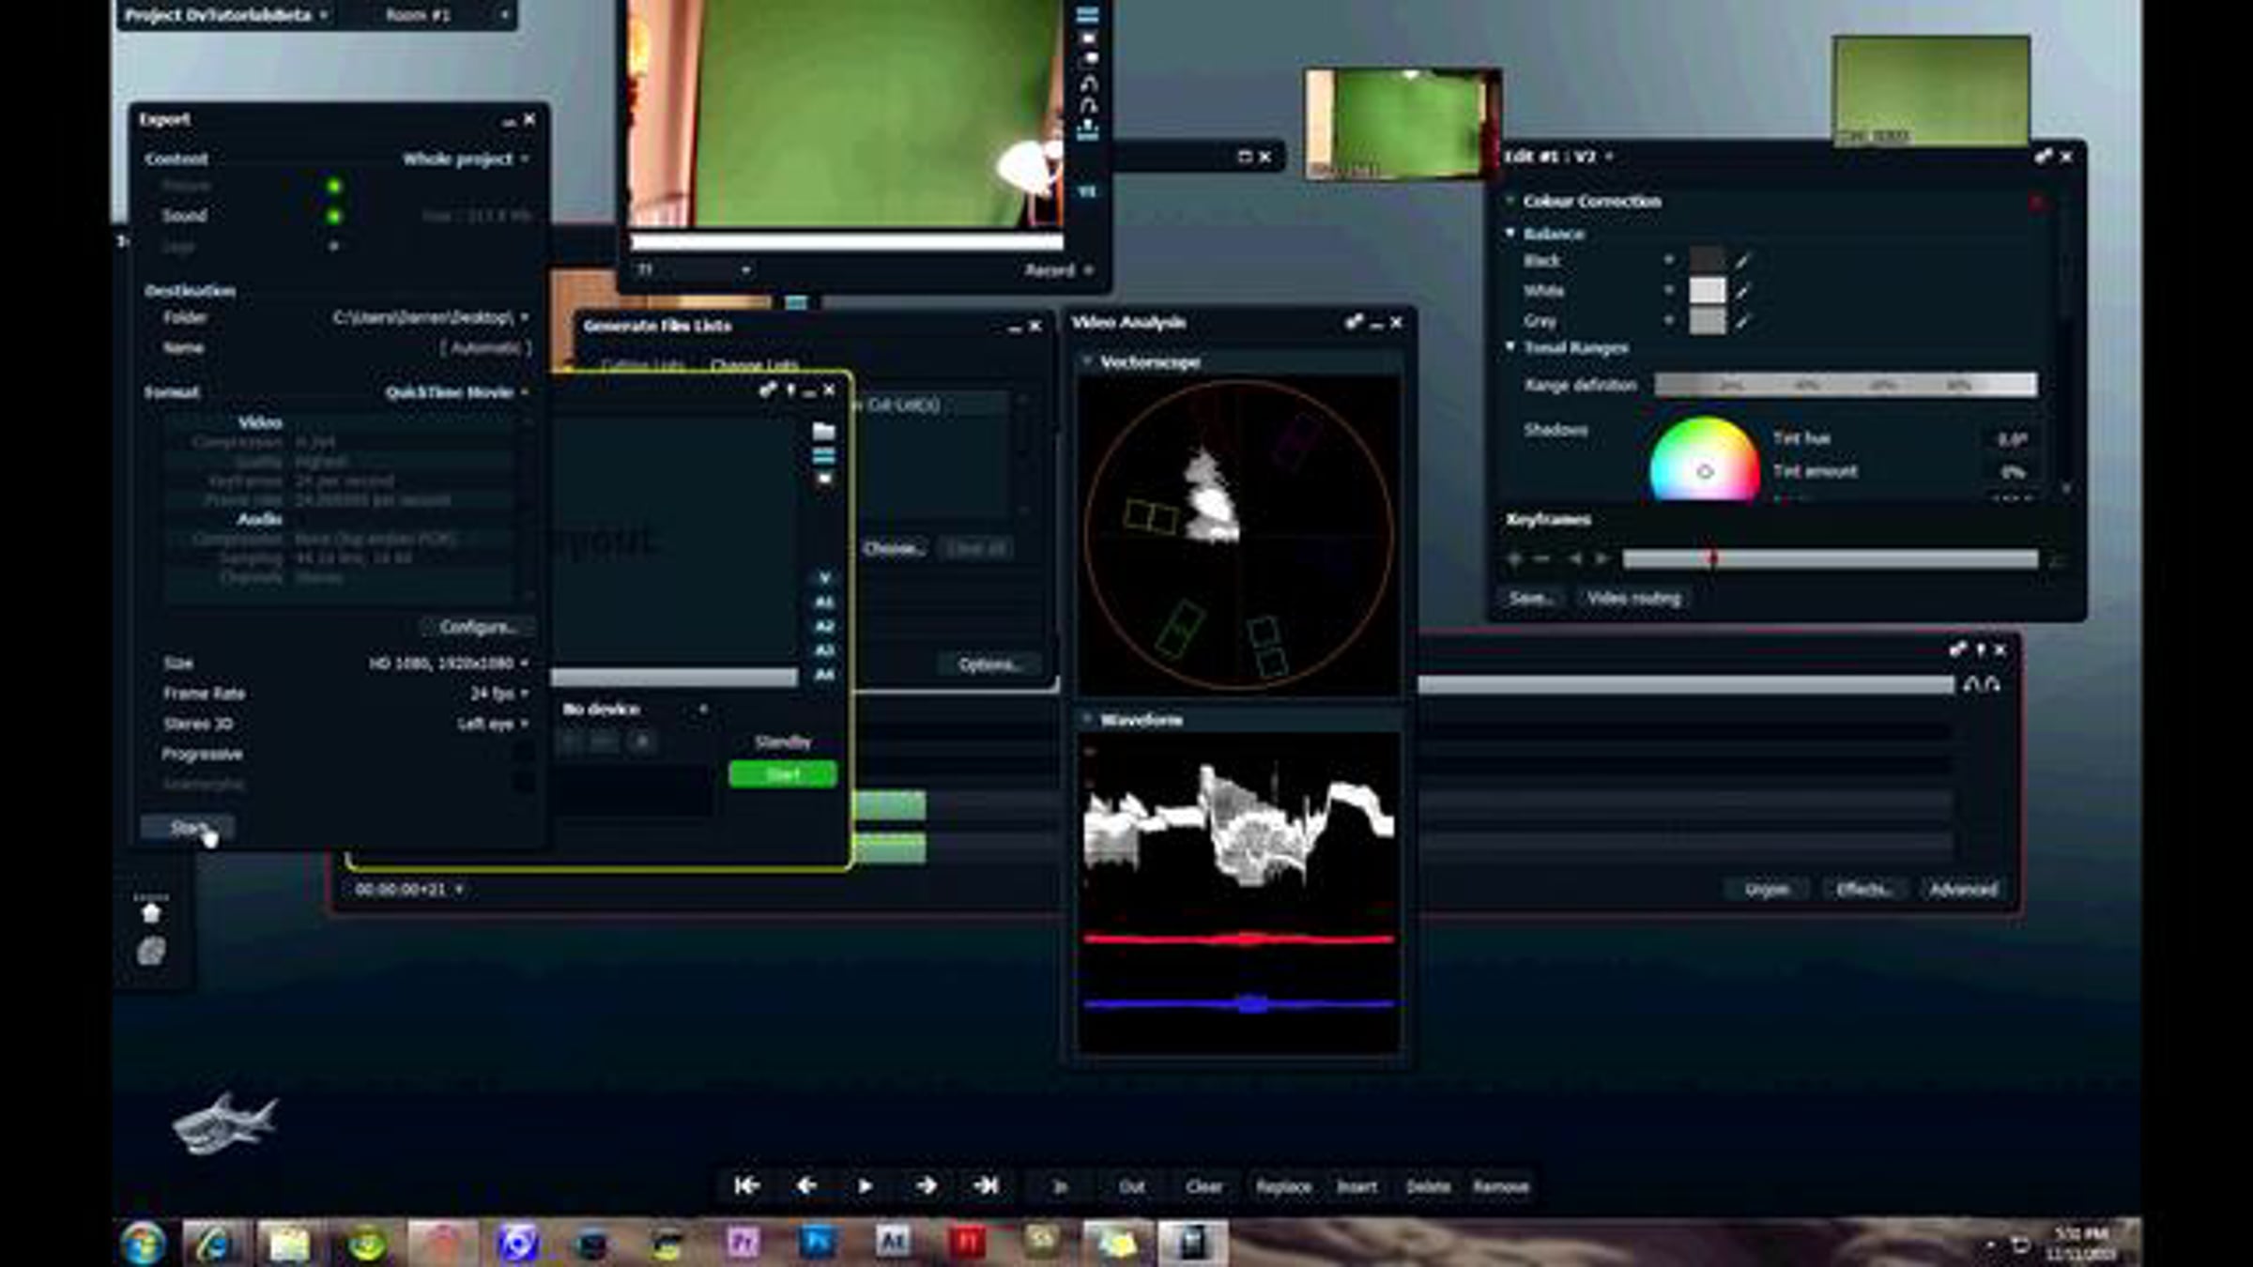Click the Start button in the Export panel

tap(188, 827)
